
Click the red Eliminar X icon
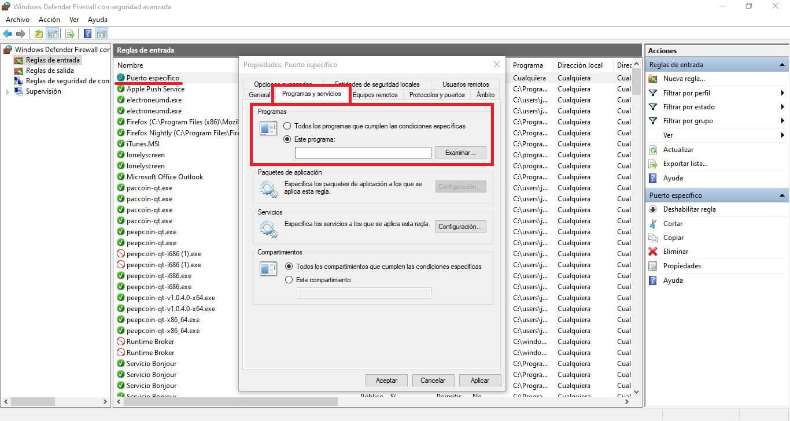[653, 252]
